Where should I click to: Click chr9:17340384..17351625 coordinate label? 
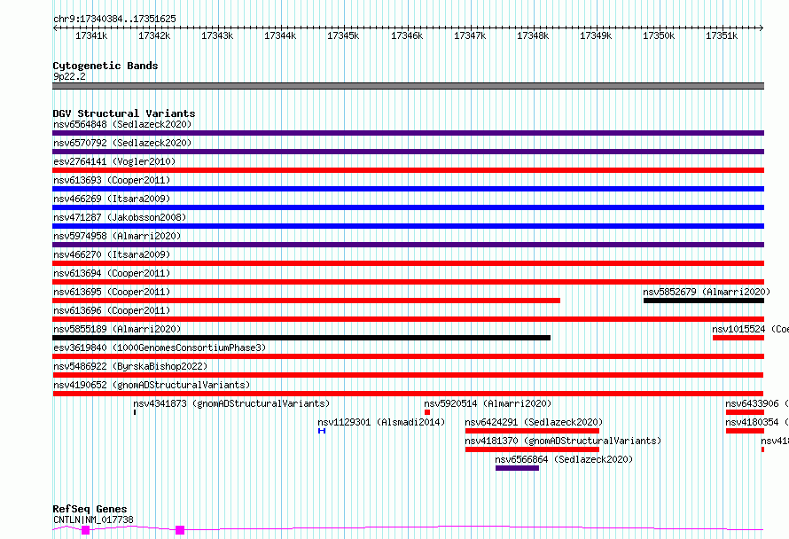point(114,20)
